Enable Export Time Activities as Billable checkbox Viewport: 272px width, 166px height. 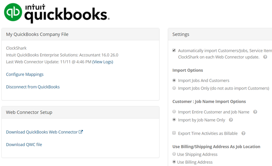(x=174, y=133)
